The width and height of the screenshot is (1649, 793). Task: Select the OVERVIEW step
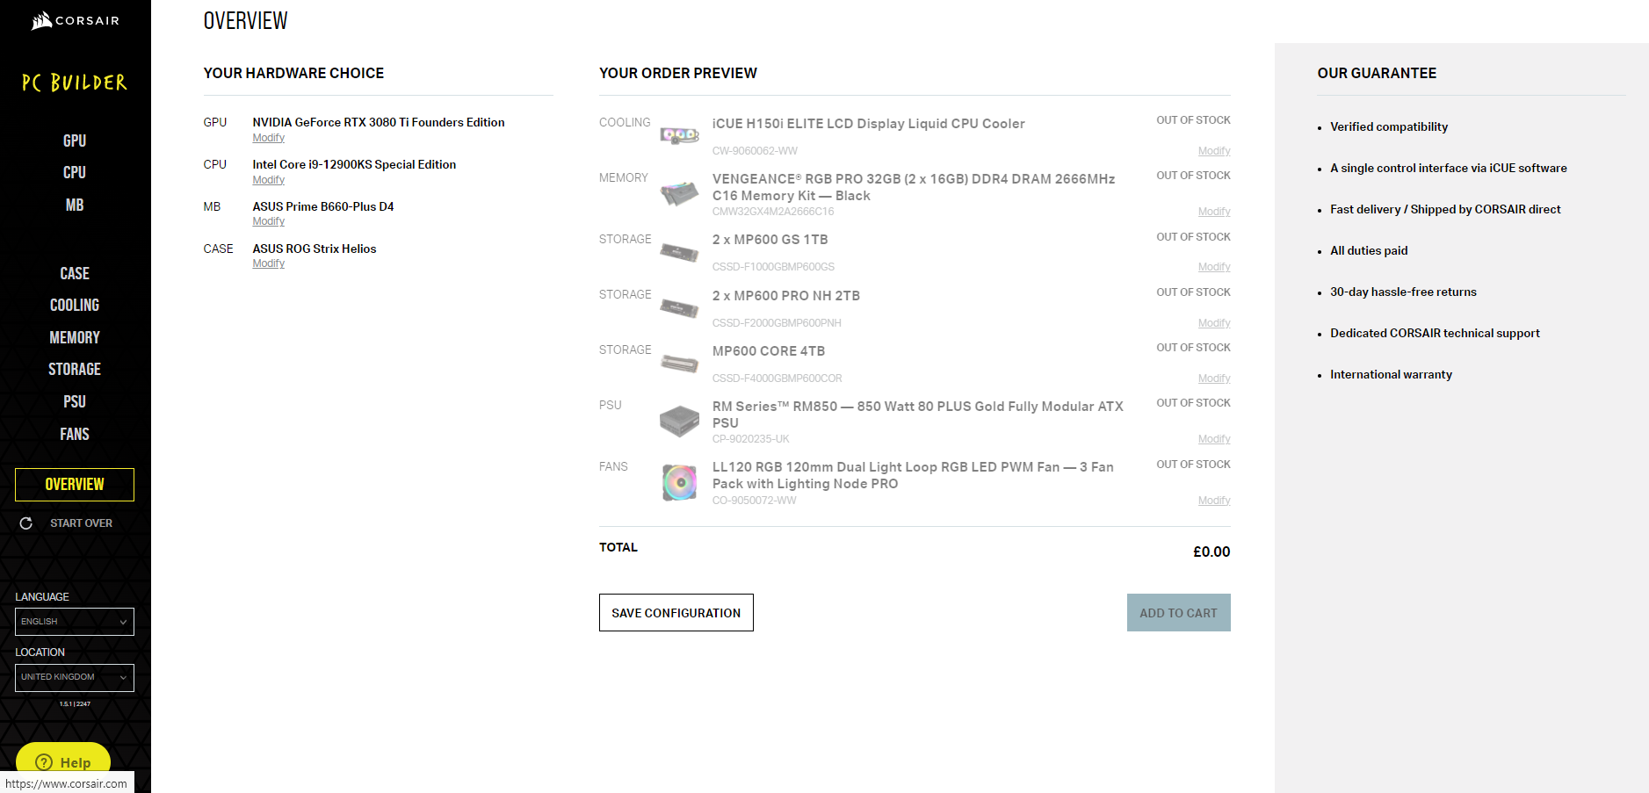(75, 485)
